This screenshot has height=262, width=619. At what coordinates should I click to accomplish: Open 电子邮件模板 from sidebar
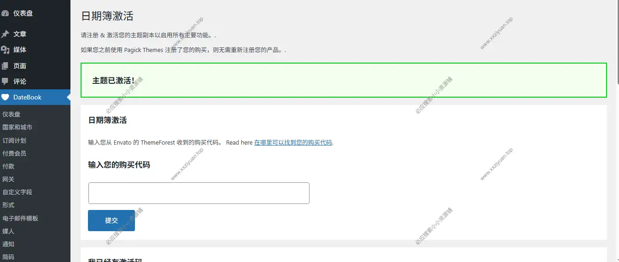[20, 218]
